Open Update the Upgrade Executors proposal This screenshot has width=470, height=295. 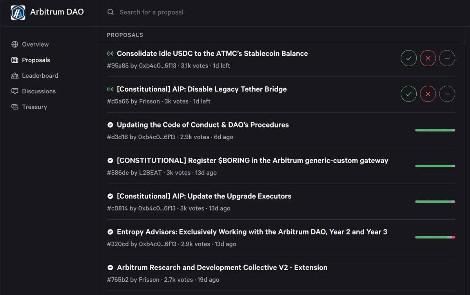(x=204, y=196)
